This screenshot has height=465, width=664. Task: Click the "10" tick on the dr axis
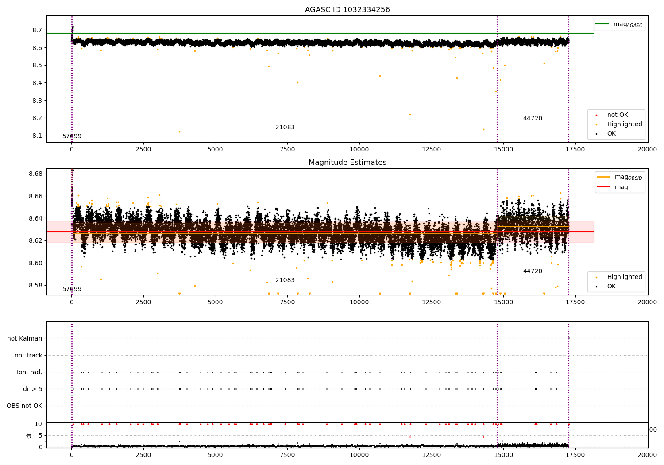click(x=39, y=424)
